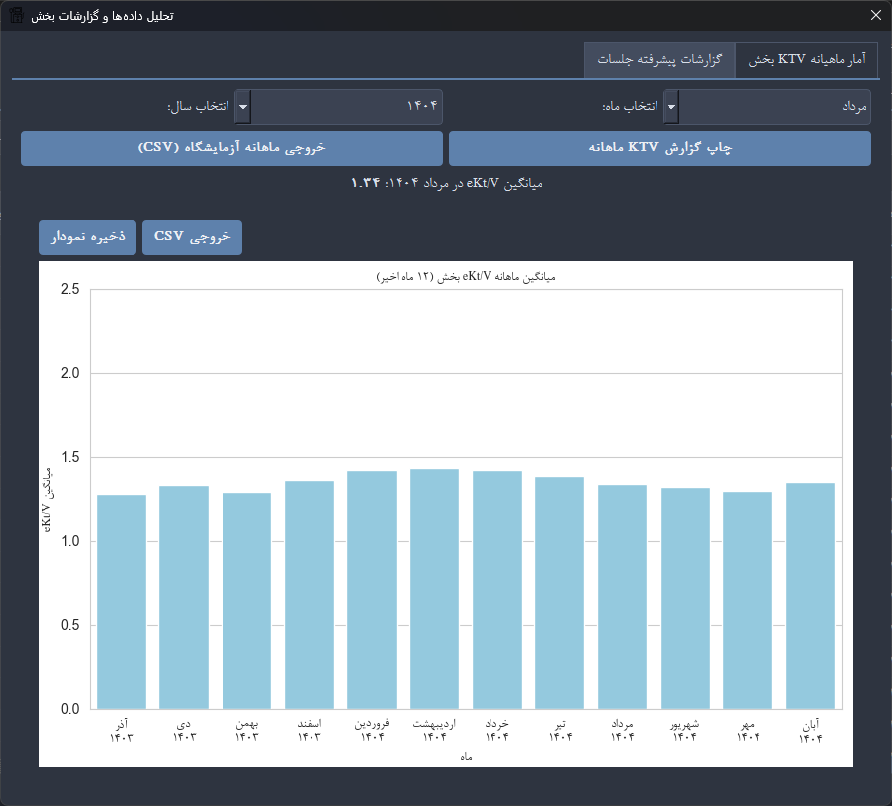Click the bar for اسفند ۱۴۰۳

point(310,595)
